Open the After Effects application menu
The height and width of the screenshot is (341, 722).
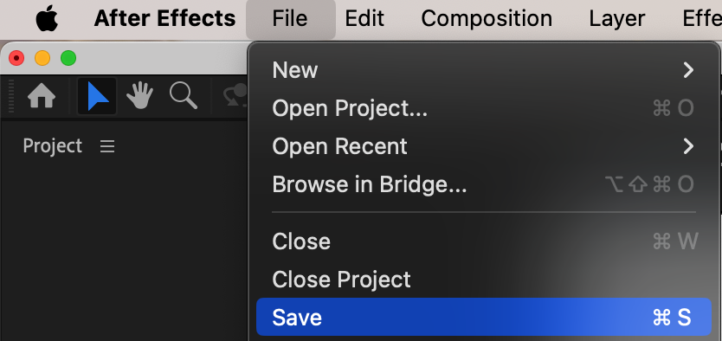[x=164, y=19]
